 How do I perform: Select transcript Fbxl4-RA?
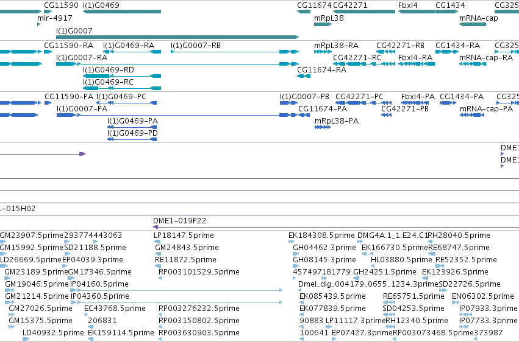coord(417,64)
